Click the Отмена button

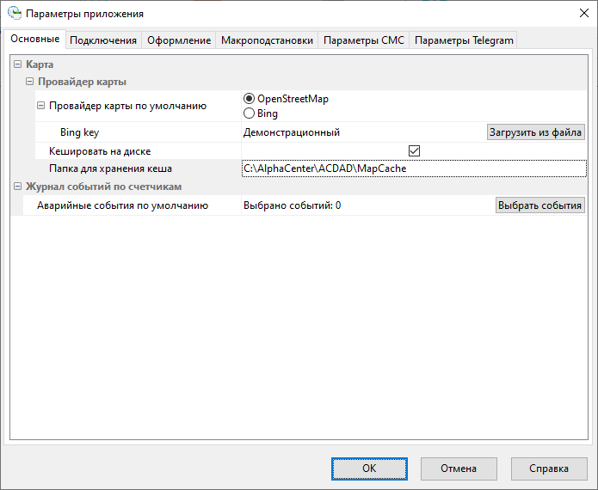459,469
